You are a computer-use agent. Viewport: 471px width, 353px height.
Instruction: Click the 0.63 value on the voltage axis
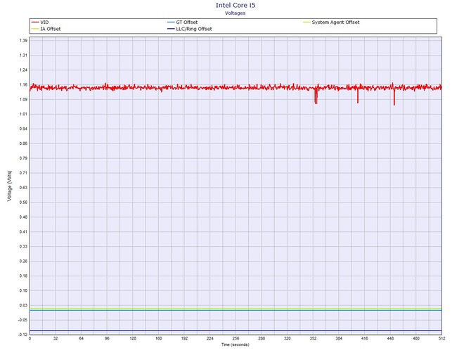[23, 188]
